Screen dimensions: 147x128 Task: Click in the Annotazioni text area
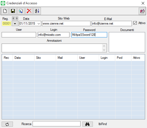pyautogui.click(x=52, y=48)
